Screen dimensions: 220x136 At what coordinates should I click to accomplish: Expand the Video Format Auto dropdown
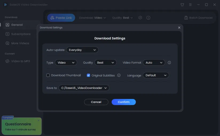point(154,63)
